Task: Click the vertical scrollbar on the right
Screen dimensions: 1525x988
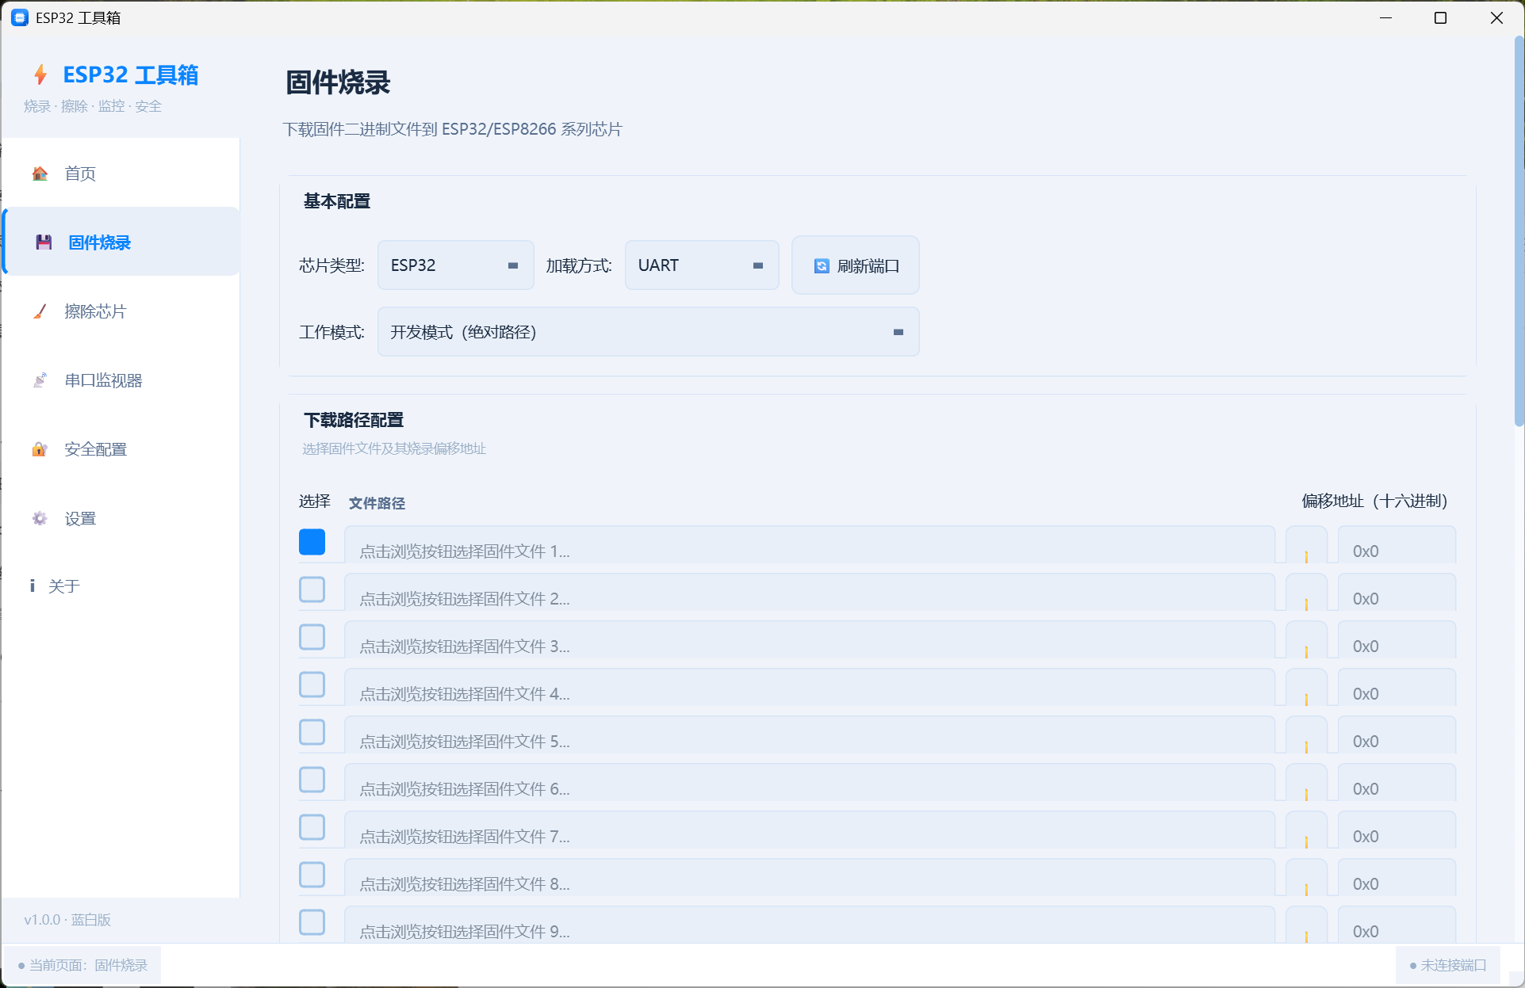Action: (x=1519, y=232)
